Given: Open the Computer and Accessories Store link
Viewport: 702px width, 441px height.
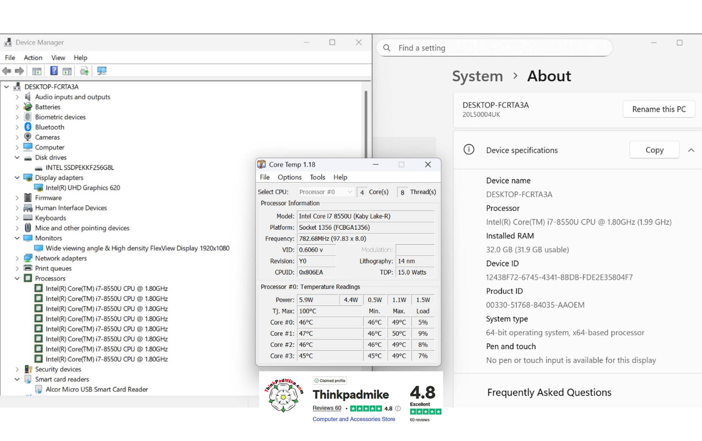Looking at the screenshot, I should coord(354,419).
